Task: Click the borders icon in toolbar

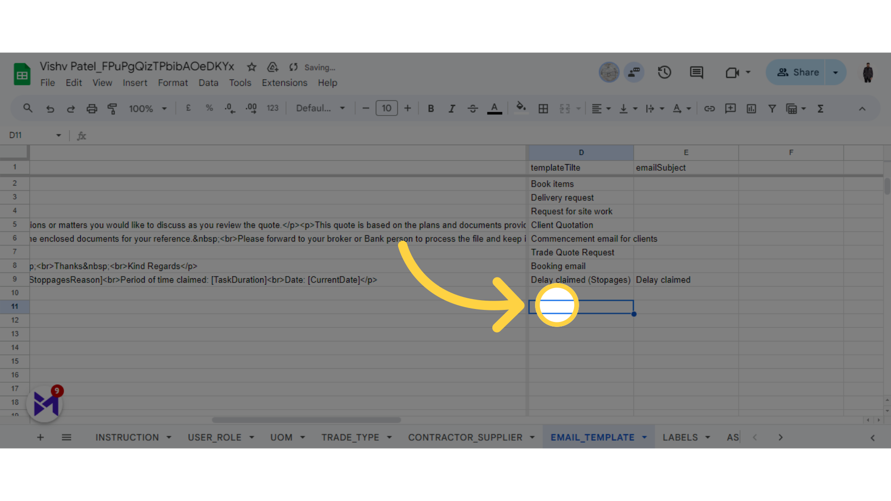Action: [543, 108]
